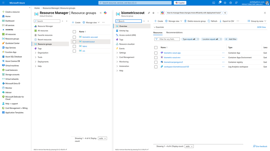The image size is (270, 151).
Task: Select all resource groups checkbox
Action: [74, 32]
